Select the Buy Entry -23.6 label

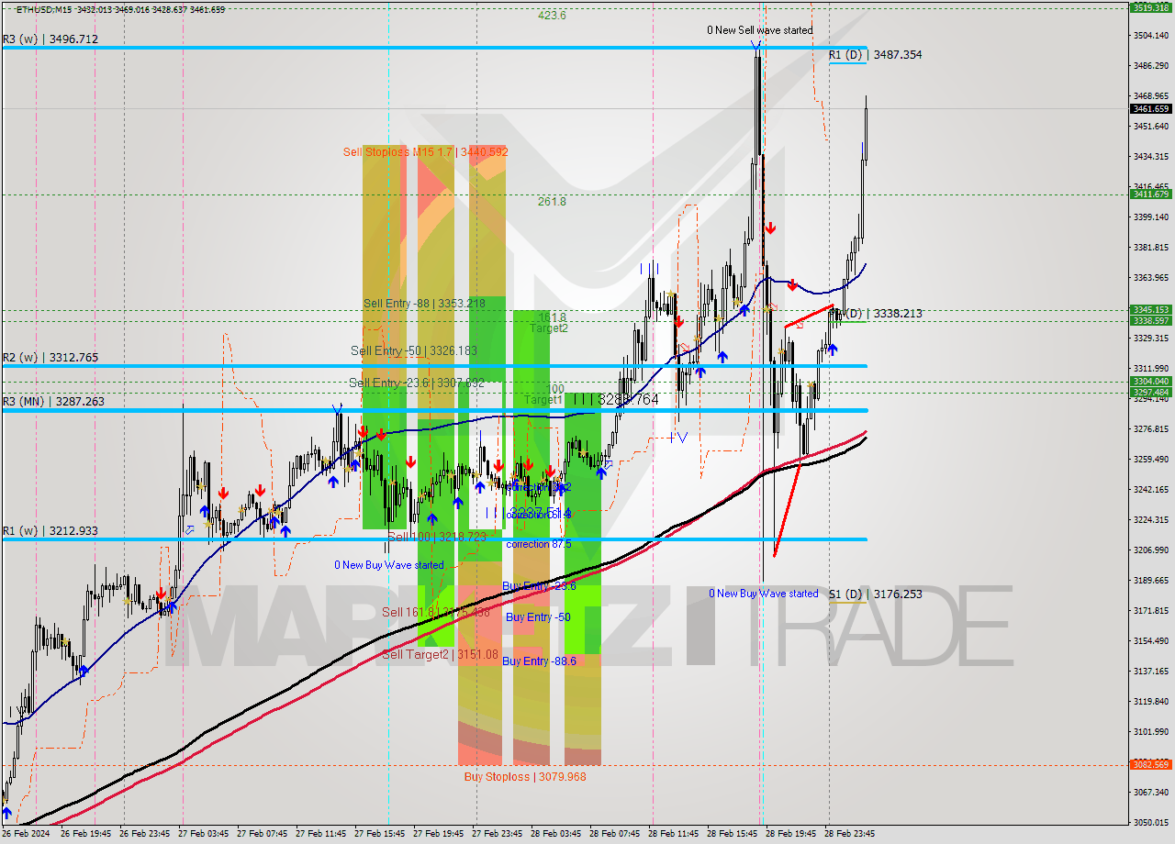pyautogui.click(x=539, y=586)
